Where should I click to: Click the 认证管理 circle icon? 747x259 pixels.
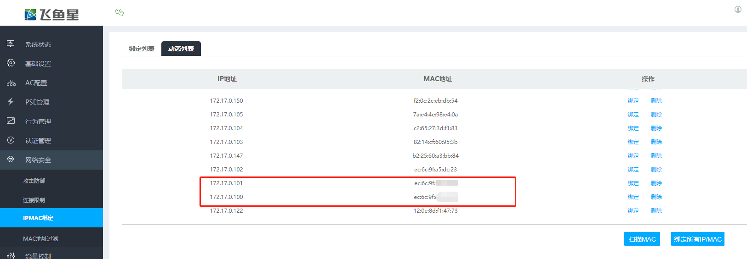[x=11, y=140]
